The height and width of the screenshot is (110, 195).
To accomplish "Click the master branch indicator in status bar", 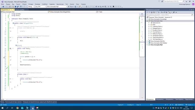I will [x=189, y=105].
